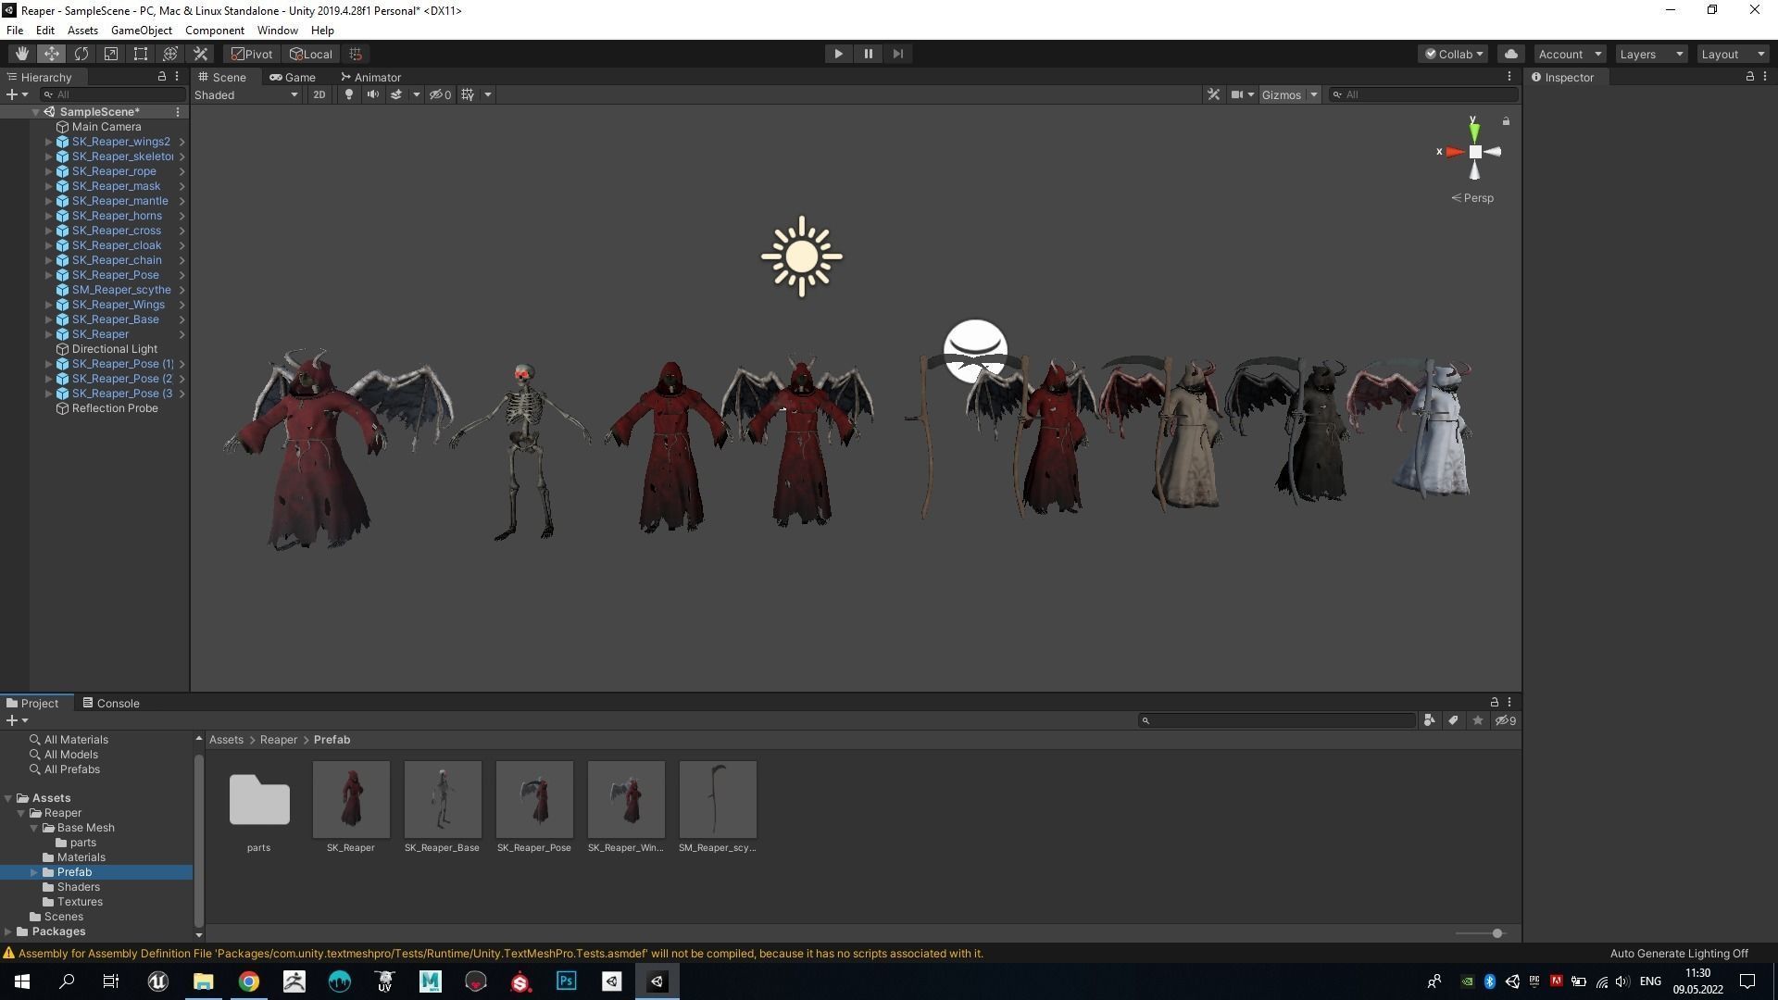Viewport: 1778px width, 1000px height.
Task: Toggle grid snapping icon in toolbar
Action: (x=356, y=54)
